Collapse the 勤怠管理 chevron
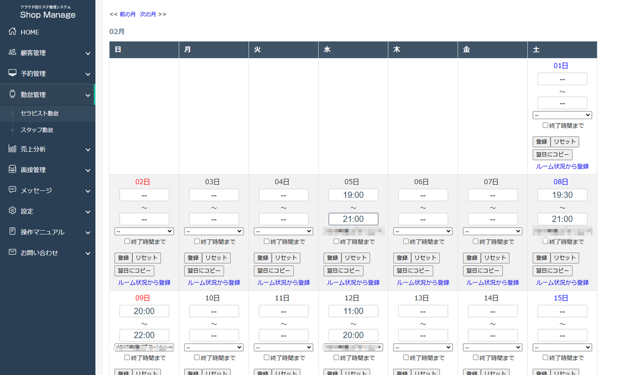This screenshot has height=375, width=619. [88, 95]
